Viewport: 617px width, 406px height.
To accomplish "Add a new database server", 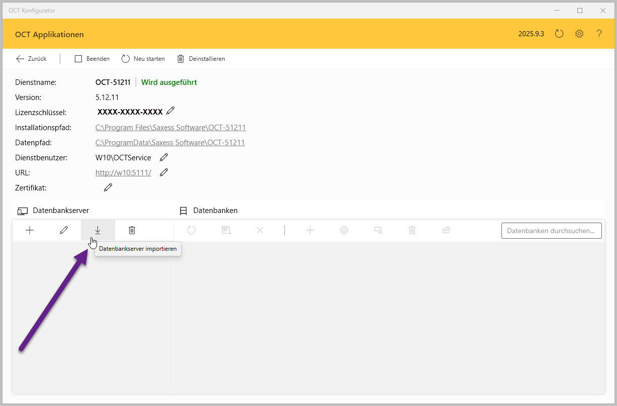I will [x=30, y=230].
